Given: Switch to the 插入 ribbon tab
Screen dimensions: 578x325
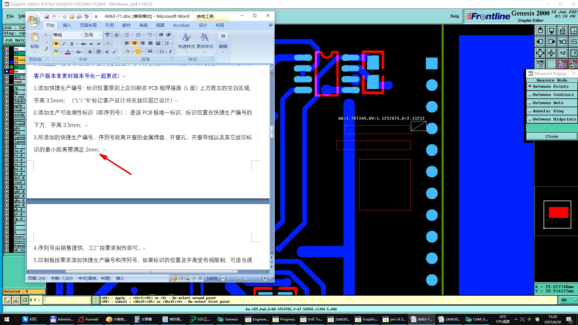Looking at the screenshot, I should point(67,25).
